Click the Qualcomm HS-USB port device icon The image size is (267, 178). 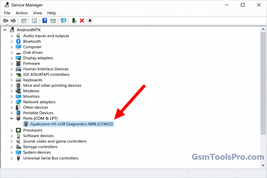tap(26, 124)
